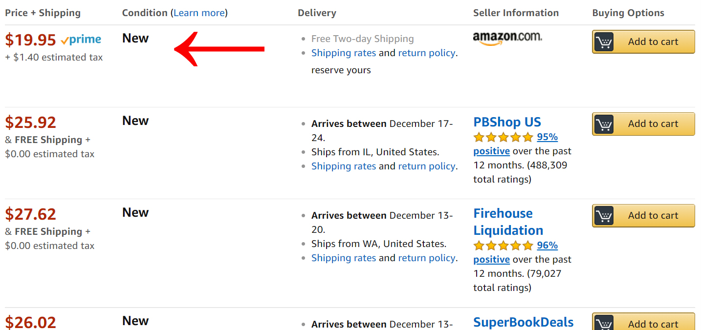This screenshot has height=330, width=701.
Task: Click the 95% positive rating link
Action: 547,137
